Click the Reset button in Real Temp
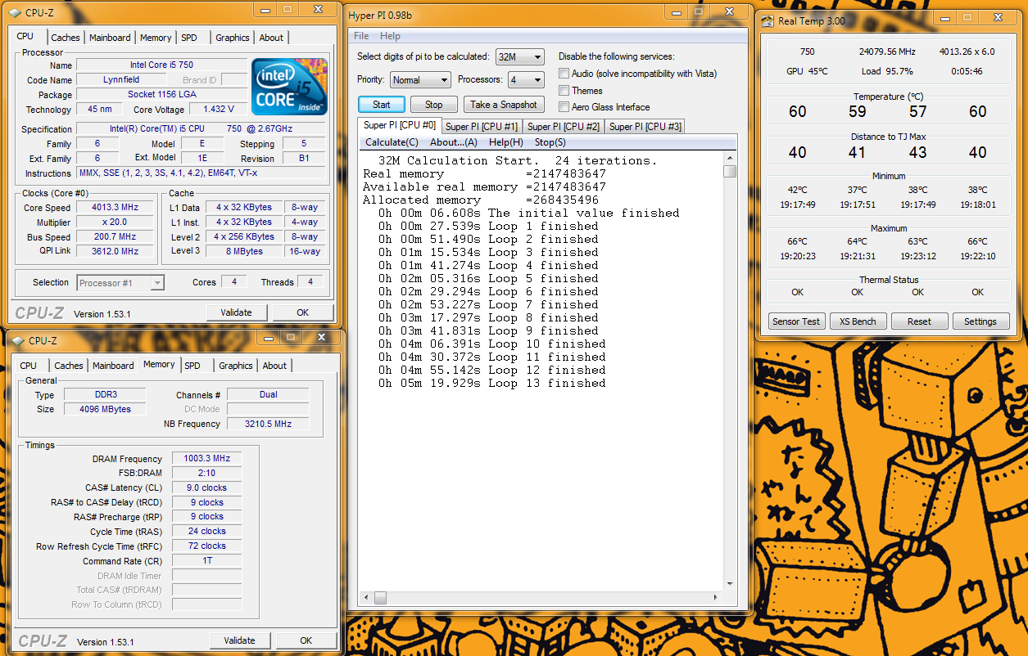 click(x=919, y=321)
